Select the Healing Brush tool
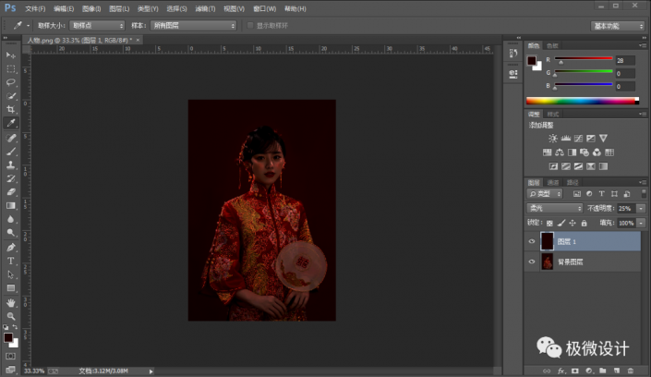Screen dimensions: 651x377 11,138
